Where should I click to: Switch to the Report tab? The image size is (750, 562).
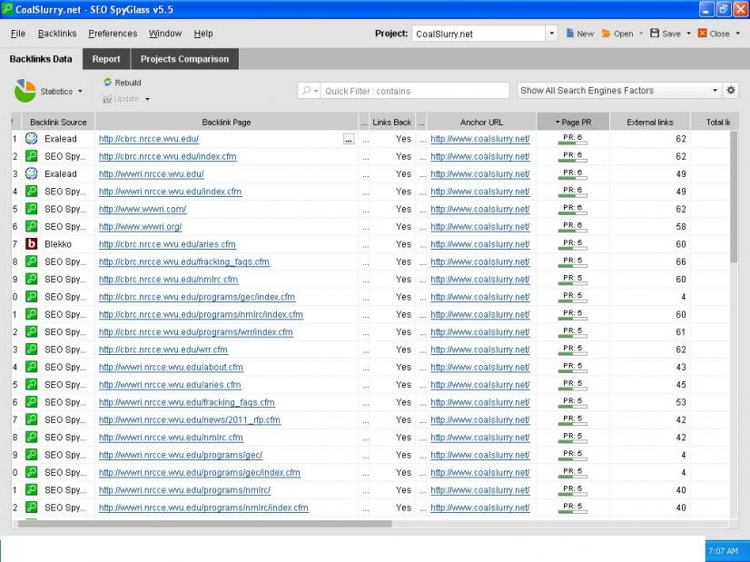click(x=106, y=59)
